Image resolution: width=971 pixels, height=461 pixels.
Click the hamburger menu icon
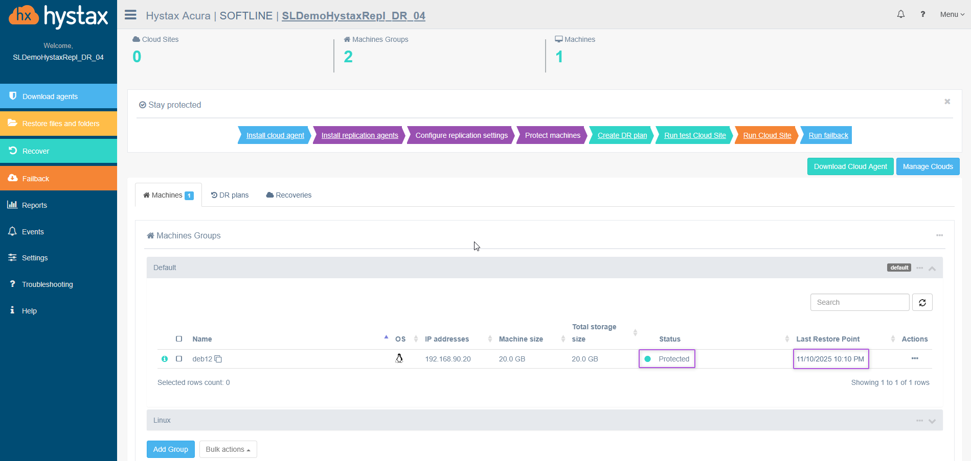click(130, 15)
